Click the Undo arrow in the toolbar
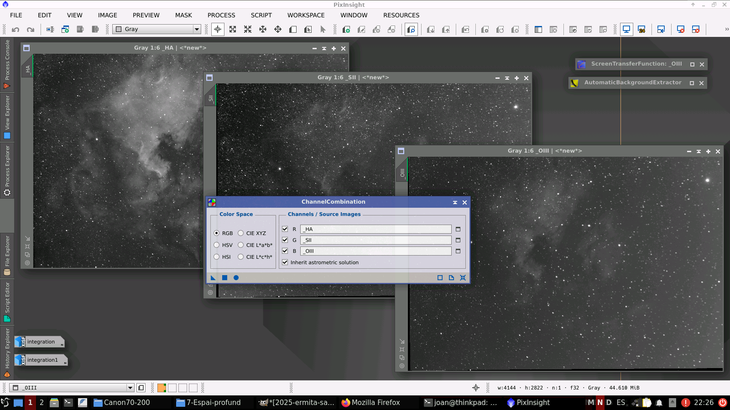The image size is (730, 410). (x=16, y=30)
